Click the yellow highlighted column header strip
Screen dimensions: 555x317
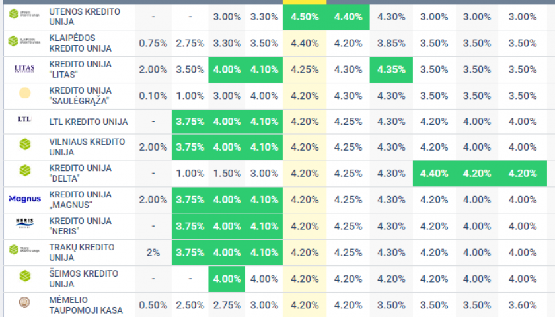point(305,2)
